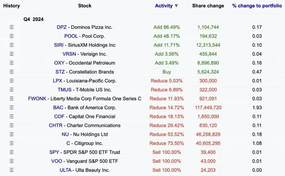Open history icon for Dominos Pizza row

coord(12,27)
